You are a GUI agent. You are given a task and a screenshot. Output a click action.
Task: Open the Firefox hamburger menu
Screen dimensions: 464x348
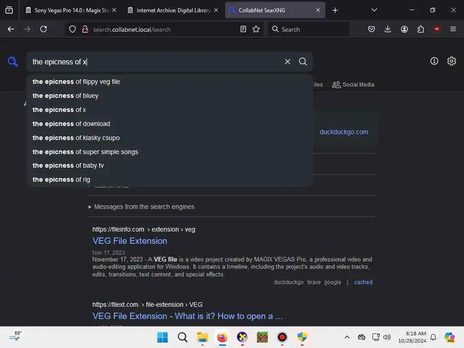(x=453, y=29)
